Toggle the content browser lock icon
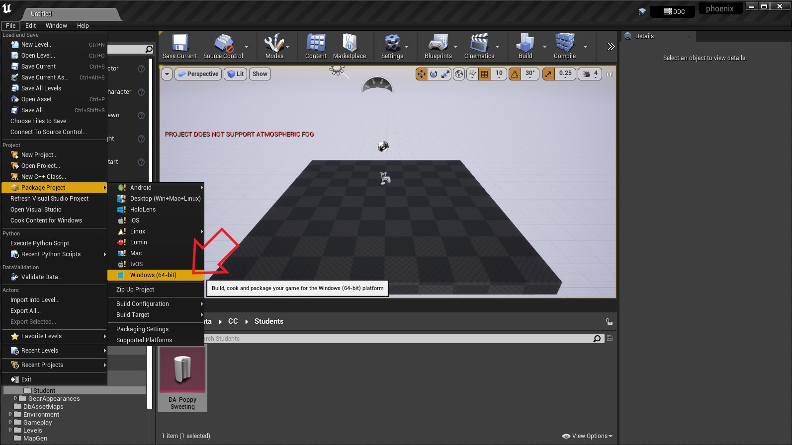Image resolution: width=792 pixels, height=445 pixels. click(x=609, y=322)
